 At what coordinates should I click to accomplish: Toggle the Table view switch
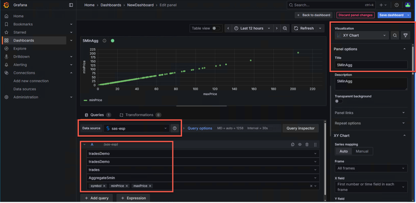216,28
